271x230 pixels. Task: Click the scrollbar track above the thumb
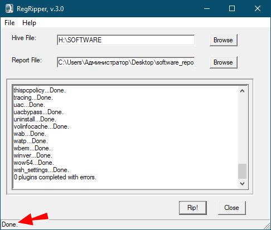click(242, 129)
